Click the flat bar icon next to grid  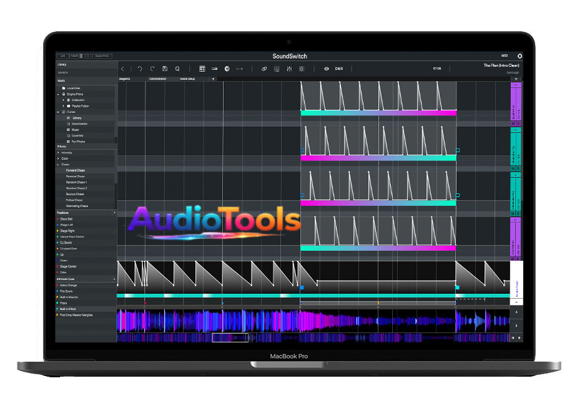[215, 69]
